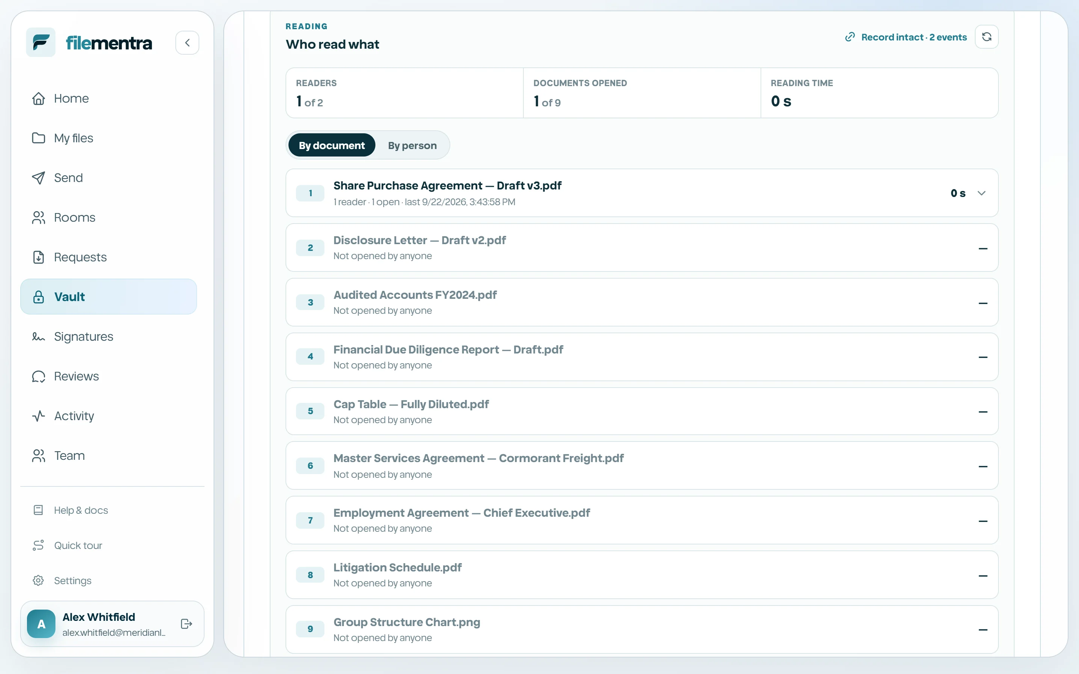Click the Settings gear icon
The image size is (1079, 674).
pos(38,580)
